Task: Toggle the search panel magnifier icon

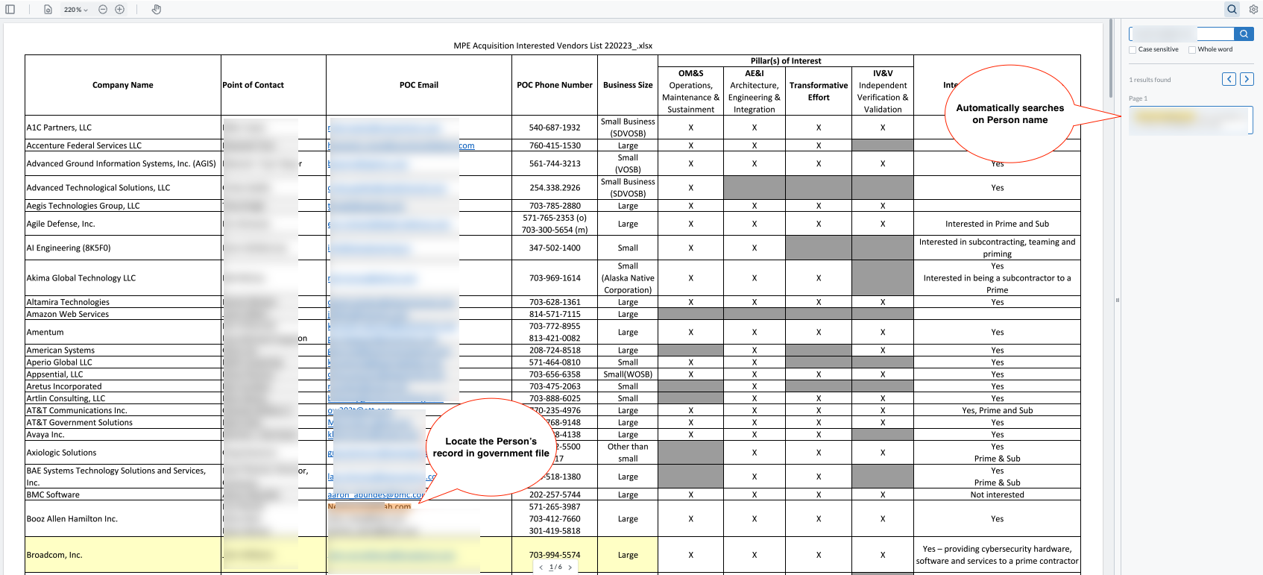Action: (1232, 10)
